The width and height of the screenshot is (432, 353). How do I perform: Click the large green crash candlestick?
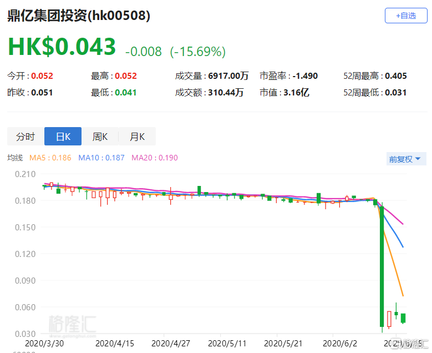click(x=382, y=266)
